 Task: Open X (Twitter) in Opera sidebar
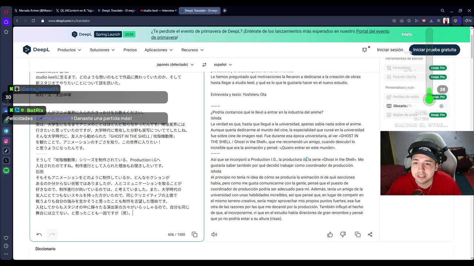[6, 161]
